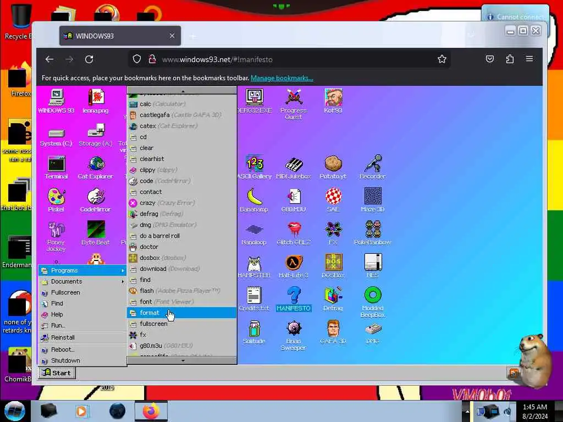Launch the Solitude card icon
The width and height of the screenshot is (563, 422).
point(254,332)
